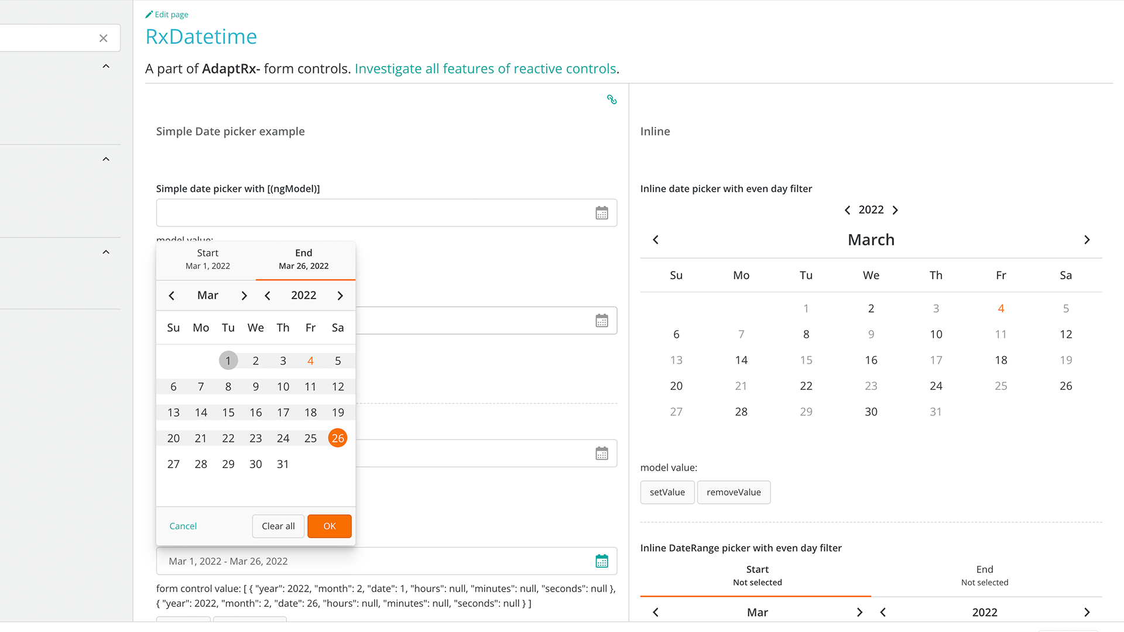
Task: Select End tab in inline DateRange picker
Action: pyautogui.click(x=984, y=575)
